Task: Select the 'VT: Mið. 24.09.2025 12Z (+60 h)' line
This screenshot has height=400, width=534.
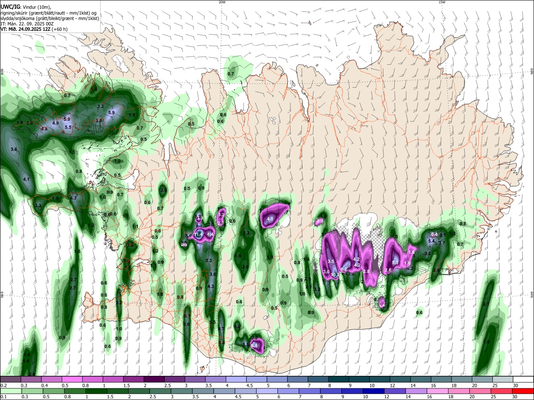Action: pyautogui.click(x=34, y=29)
